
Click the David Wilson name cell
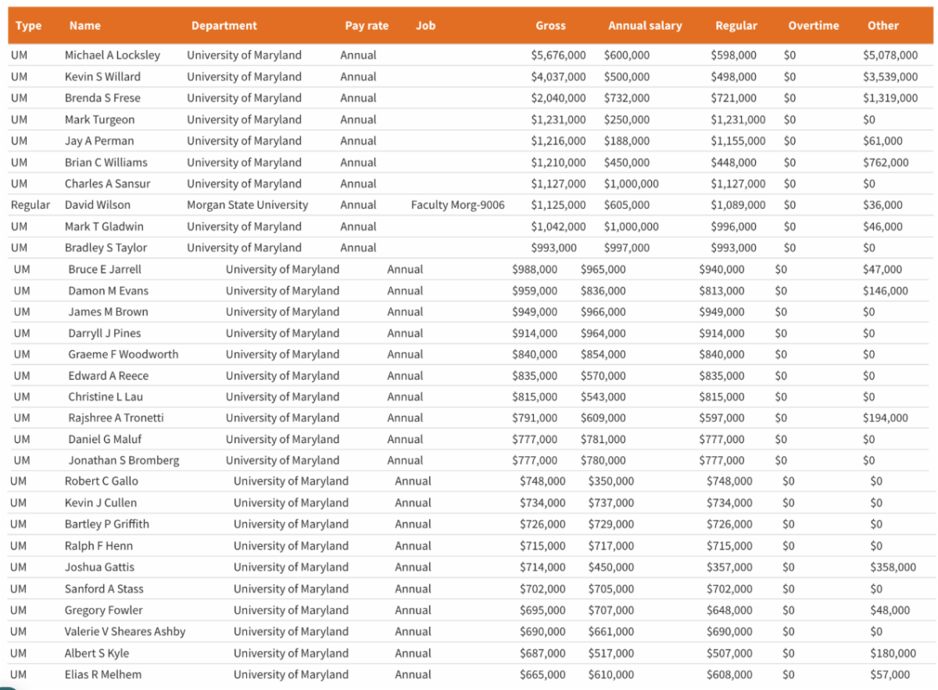[x=97, y=205]
